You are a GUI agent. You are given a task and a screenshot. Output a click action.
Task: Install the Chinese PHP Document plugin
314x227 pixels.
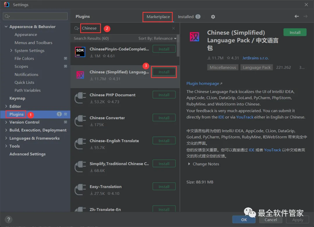tap(164, 95)
